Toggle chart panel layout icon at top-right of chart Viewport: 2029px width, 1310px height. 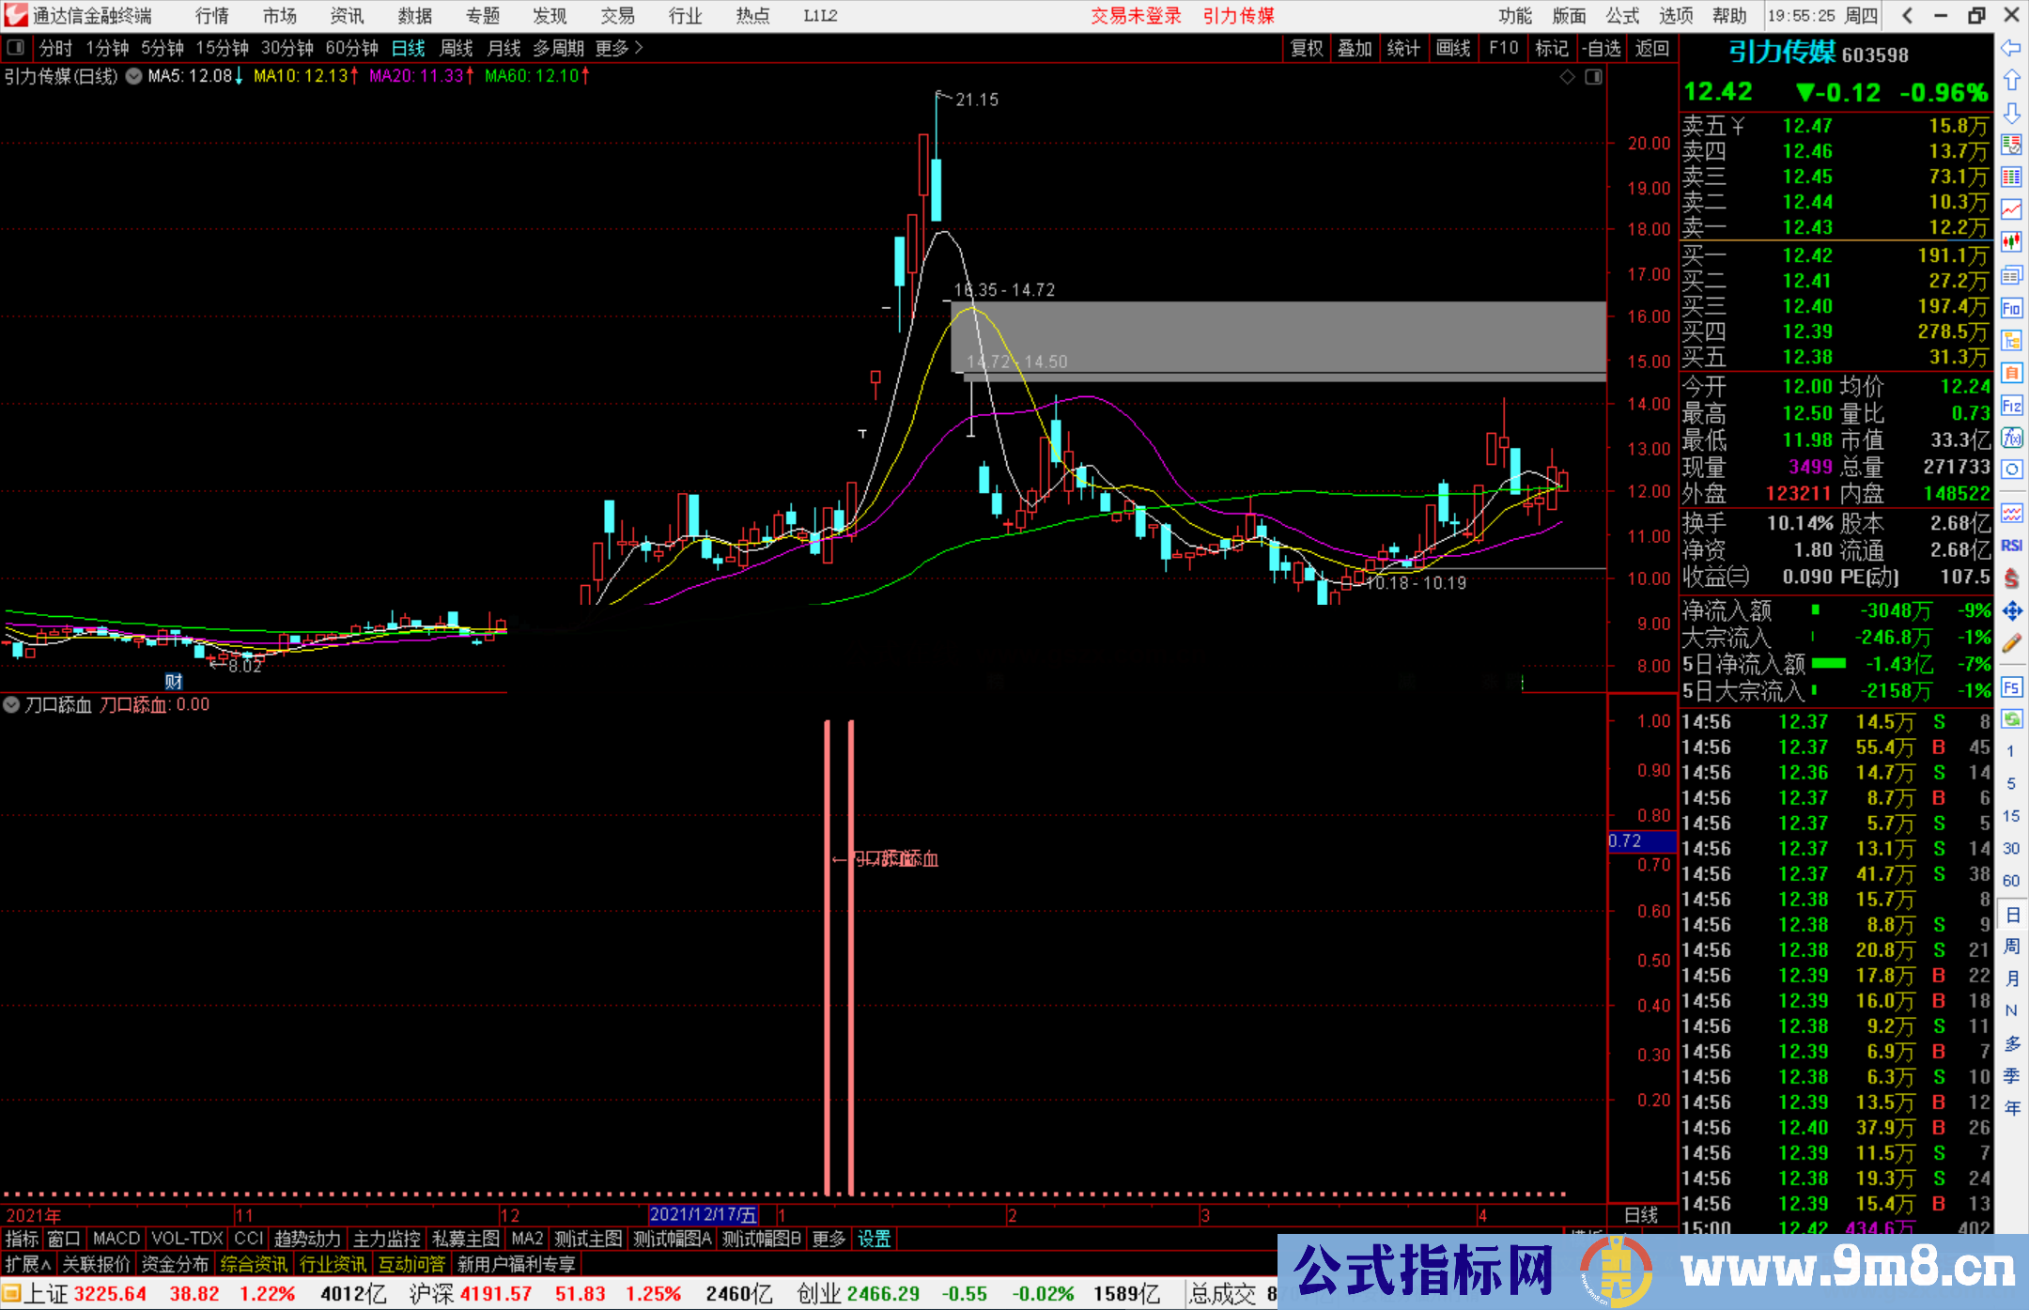pos(1594,77)
